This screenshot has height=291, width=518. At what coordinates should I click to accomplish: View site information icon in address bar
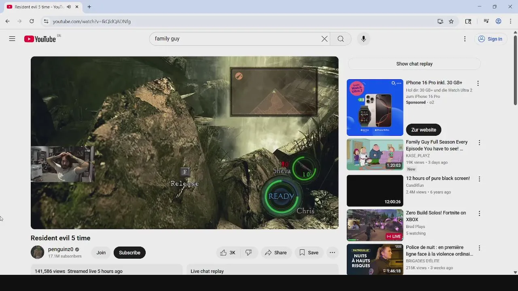coord(46,21)
